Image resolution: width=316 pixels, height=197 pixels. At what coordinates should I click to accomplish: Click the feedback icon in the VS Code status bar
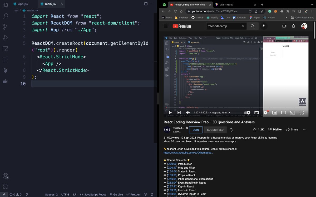click(145, 195)
